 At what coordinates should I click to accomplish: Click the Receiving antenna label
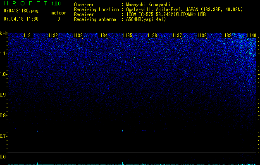[95, 19]
